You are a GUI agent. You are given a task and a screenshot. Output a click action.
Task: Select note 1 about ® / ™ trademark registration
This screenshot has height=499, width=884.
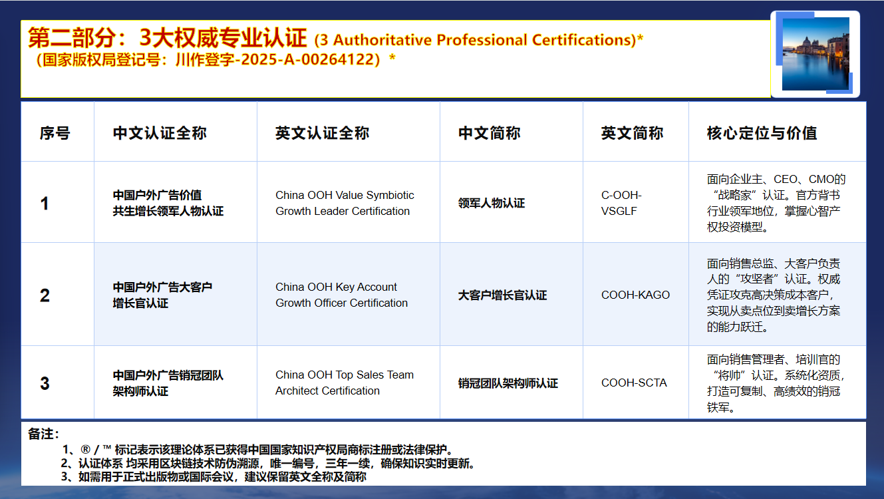258,450
